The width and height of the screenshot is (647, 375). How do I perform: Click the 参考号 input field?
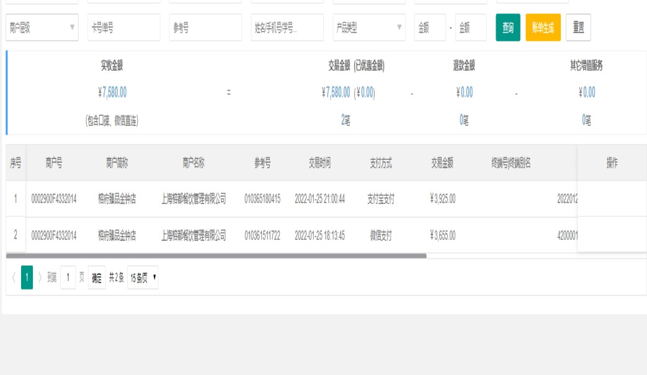click(x=205, y=28)
